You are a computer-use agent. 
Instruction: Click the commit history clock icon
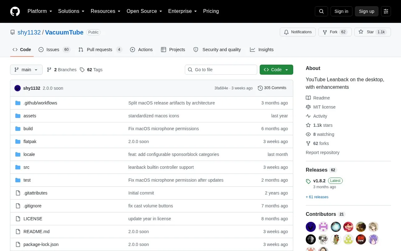pos(260,88)
